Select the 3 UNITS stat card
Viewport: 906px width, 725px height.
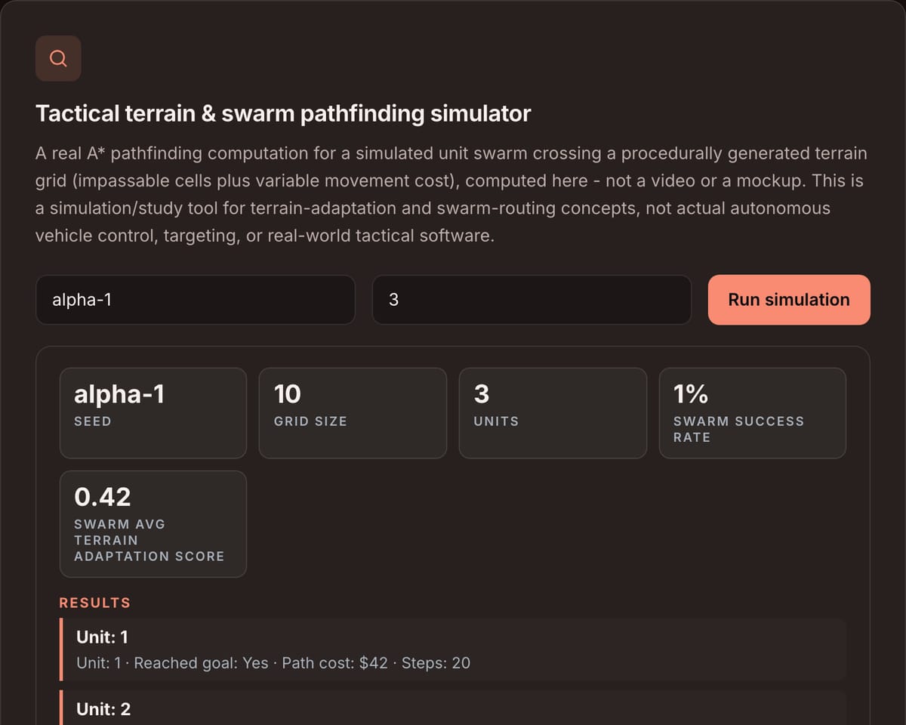[553, 413]
